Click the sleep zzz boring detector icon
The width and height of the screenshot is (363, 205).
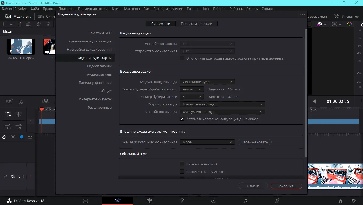pyautogui.click(x=9, y=101)
